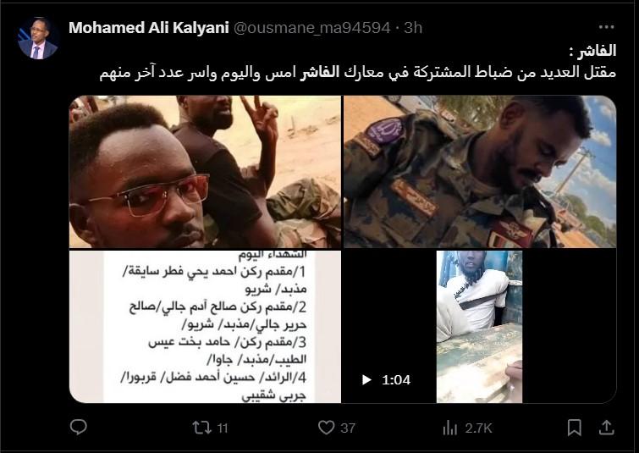Viewport: 639px width, 453px height.
Task: Like the tweet via the heart icon
Action: (326, 428)
